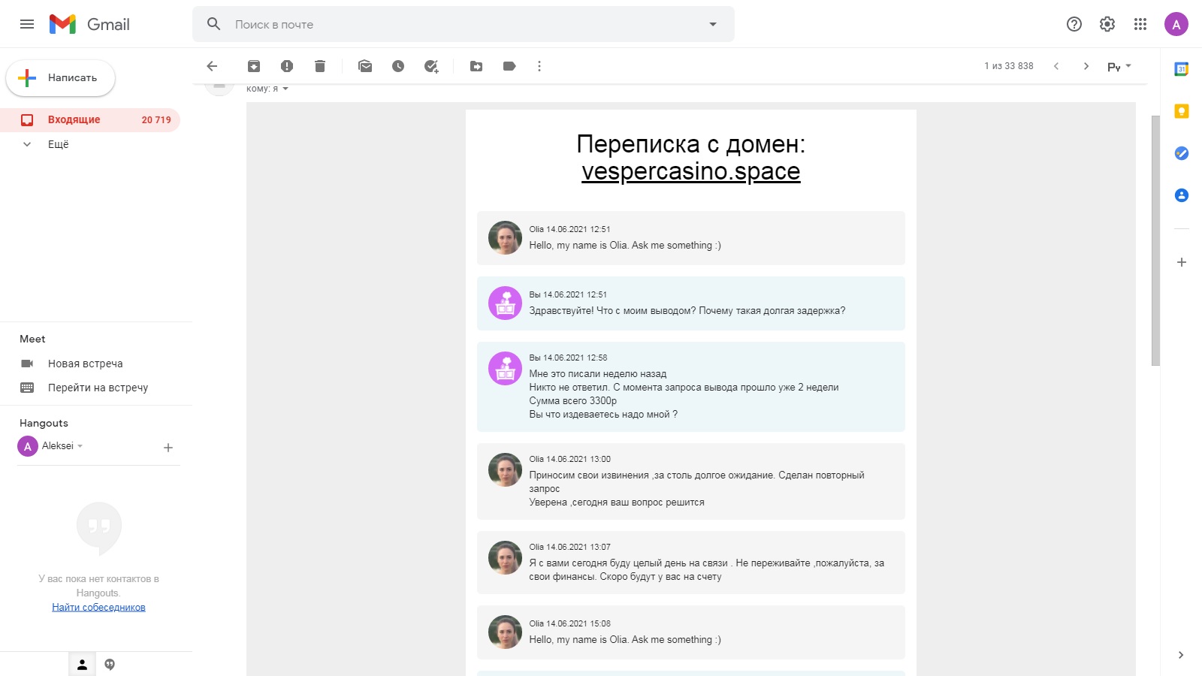Viewport: 1202px width, 676px height.
Task: Click message text 'Сумма всего 3300р'
Action: (x=573, y=401)
